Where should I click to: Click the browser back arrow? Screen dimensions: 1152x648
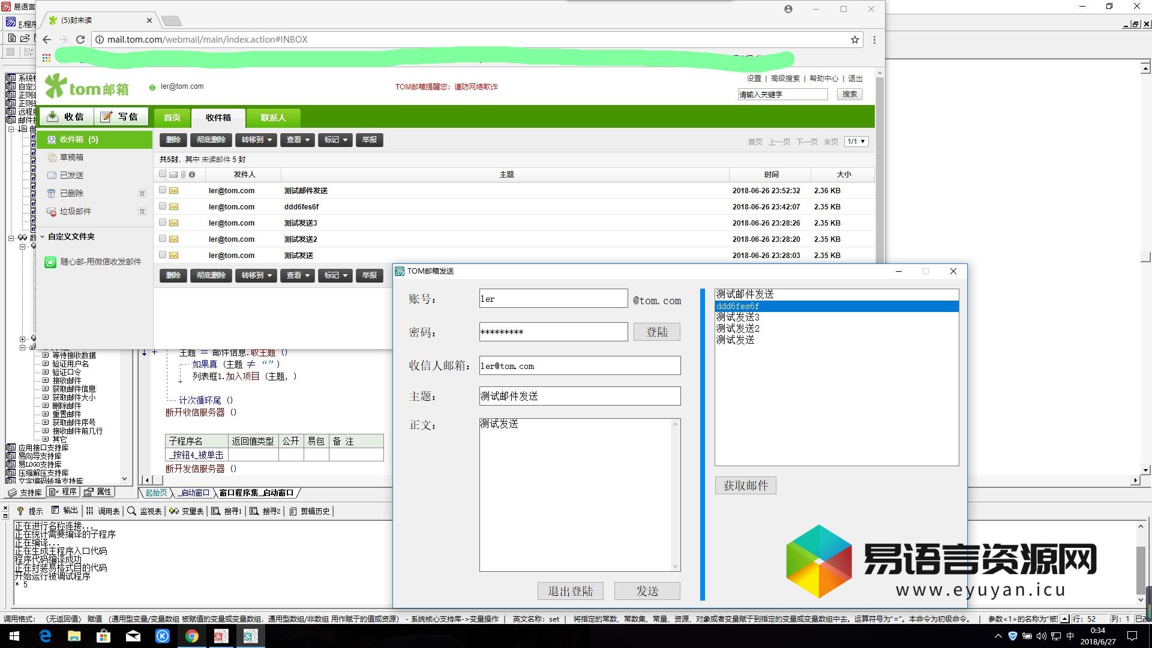(x=47, y=40)
